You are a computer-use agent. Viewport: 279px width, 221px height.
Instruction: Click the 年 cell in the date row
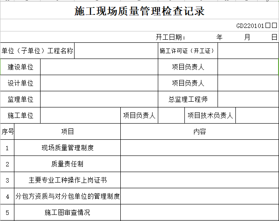(x=219, y=38)
